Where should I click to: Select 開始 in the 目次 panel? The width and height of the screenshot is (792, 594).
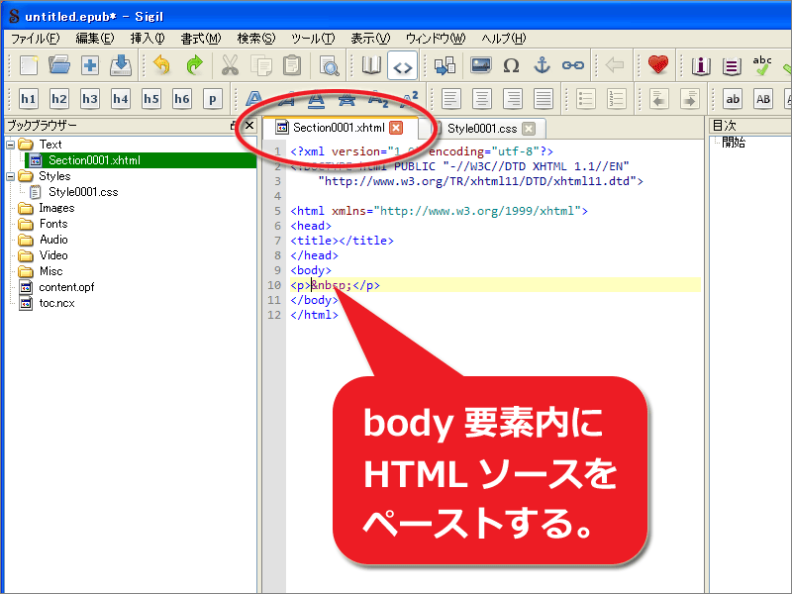click(733, 143)
